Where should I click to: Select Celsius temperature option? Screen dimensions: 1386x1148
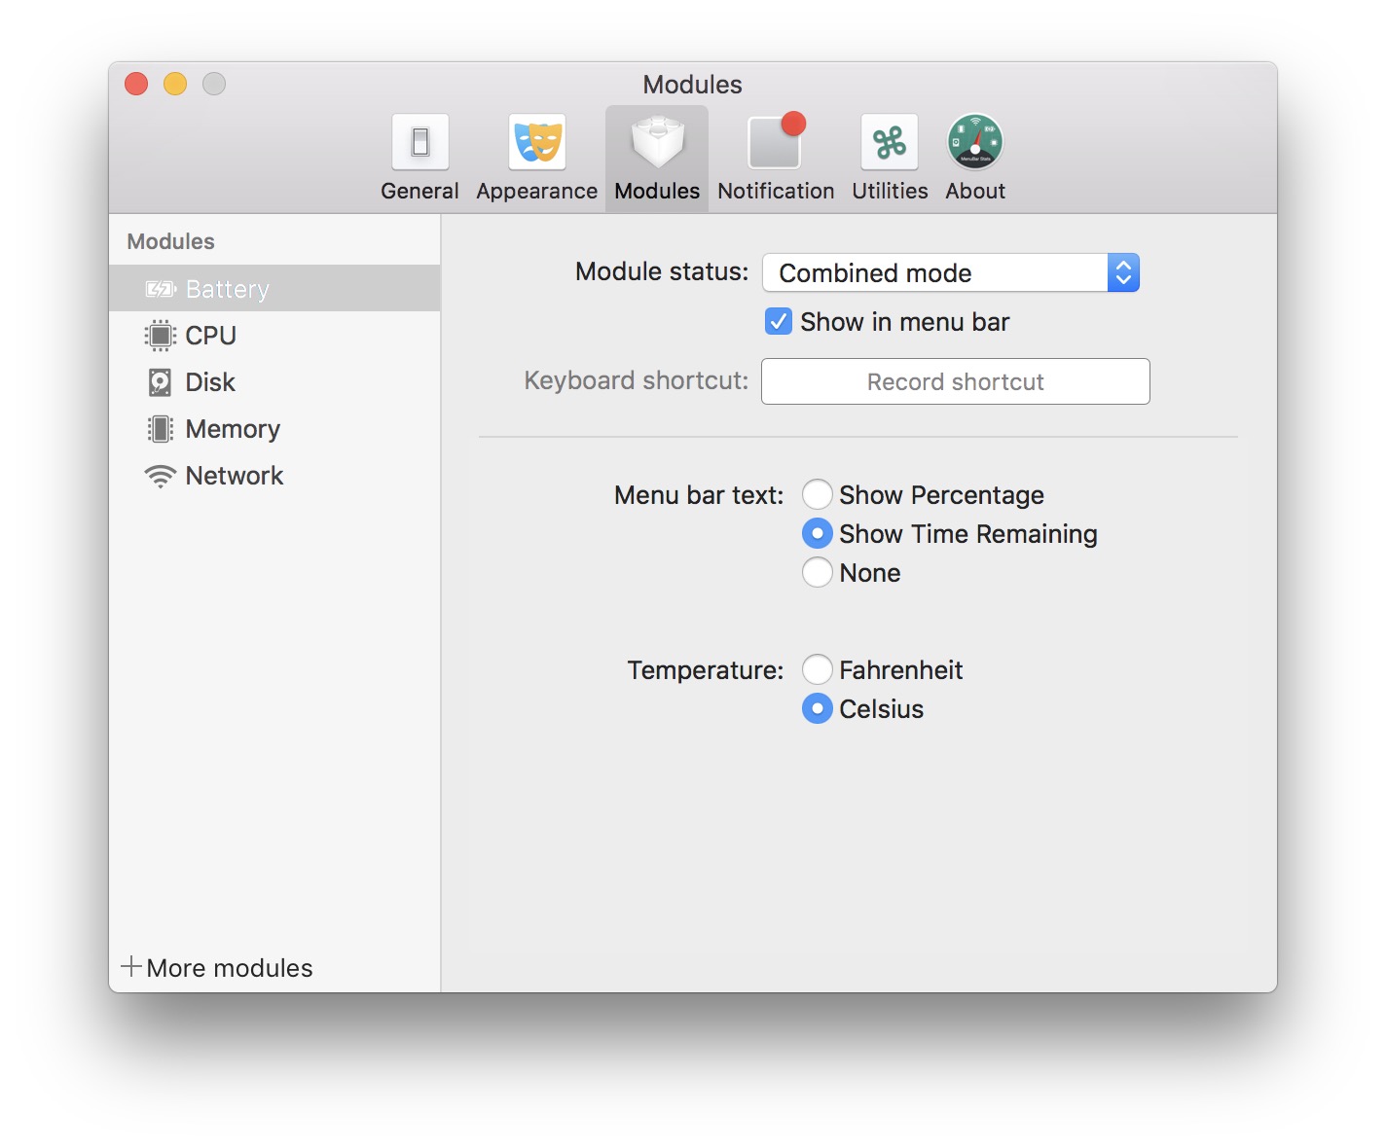point(818,708)
